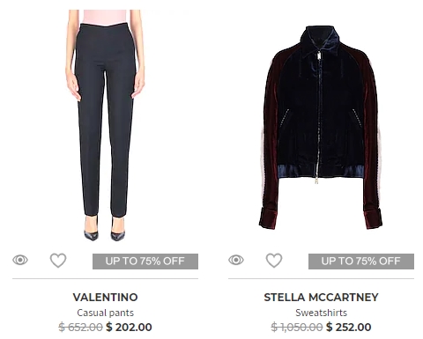Click the model's black high heels
Viewport: 423px width, 339px height.
[x=105, y=232]
